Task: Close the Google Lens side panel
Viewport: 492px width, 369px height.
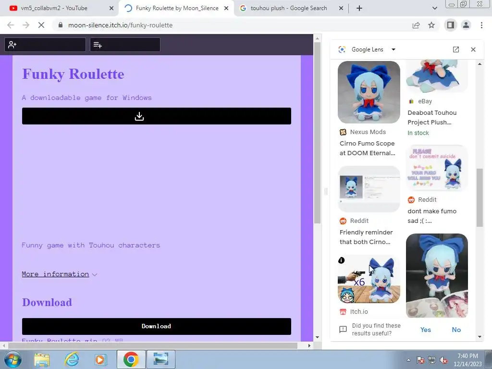Action: tap(473, 49)
